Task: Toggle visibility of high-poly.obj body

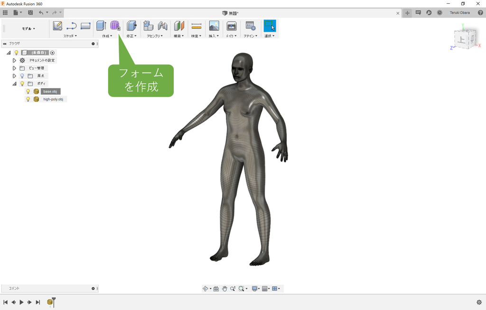Action: tap(27, 99)
